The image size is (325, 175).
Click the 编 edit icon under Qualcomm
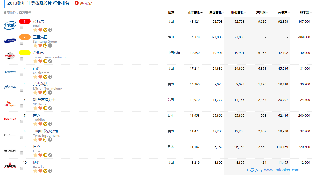(x=50, y=77)
